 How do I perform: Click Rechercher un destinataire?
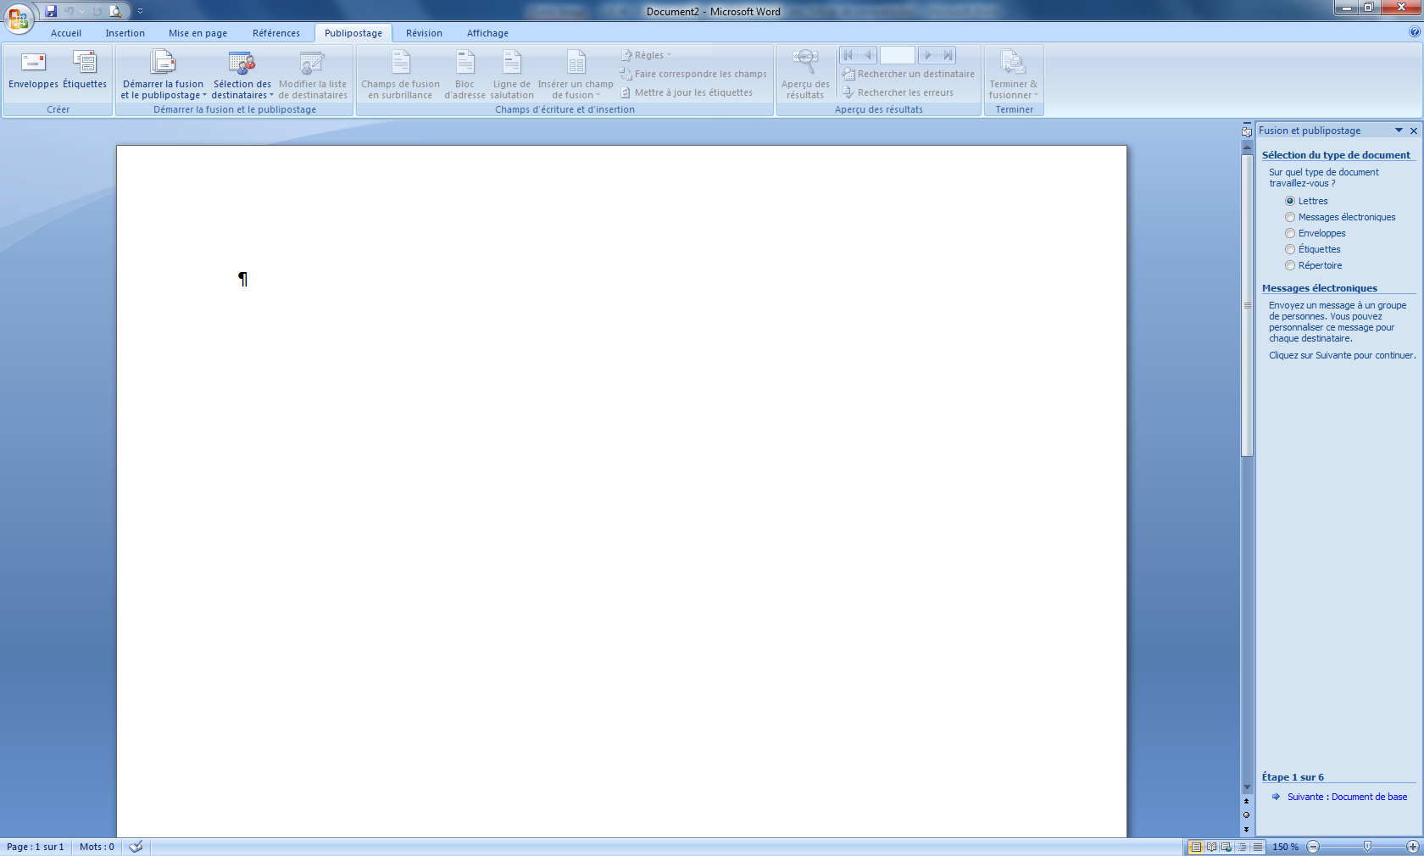click(909, 74)
